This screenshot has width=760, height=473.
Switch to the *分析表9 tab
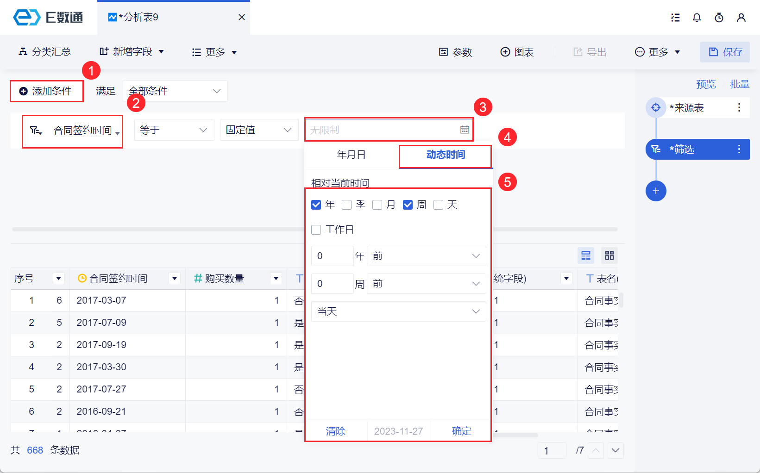[174, 17]
